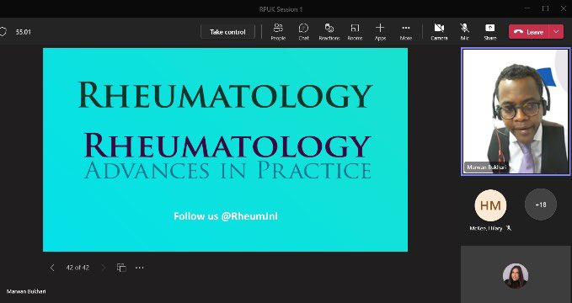Go to the previous slide
Screen dimensions: 572x303
pos(52,268)
